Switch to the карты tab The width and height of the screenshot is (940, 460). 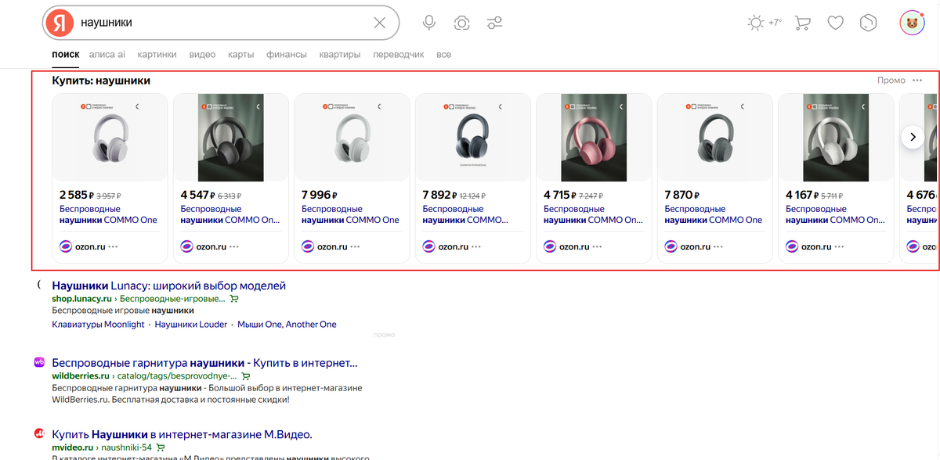[x=240, y=55]
